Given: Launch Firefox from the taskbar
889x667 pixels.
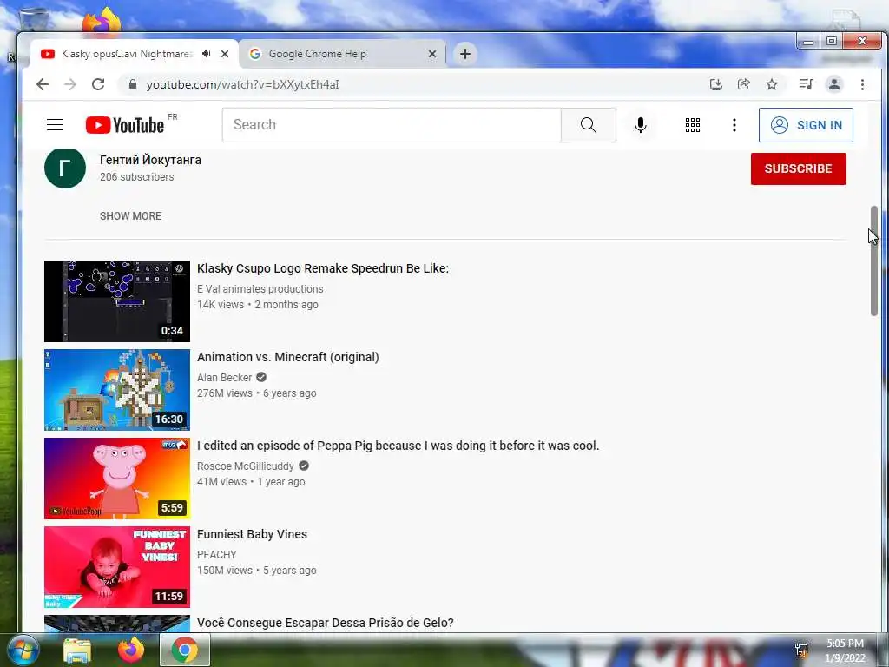Looking at the screenshot, I should pos(130,650).
